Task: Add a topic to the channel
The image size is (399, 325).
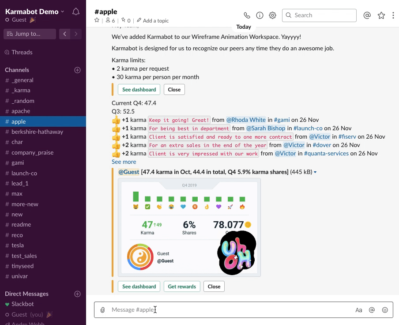Action: tap(153, 21)
